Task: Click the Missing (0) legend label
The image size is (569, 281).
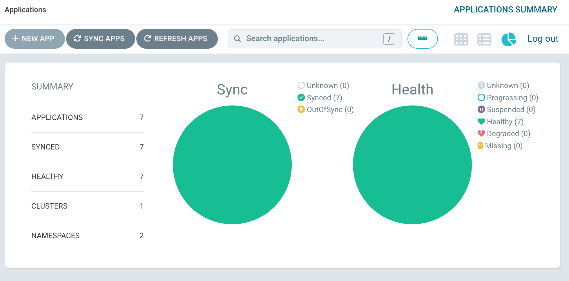Action: pyautogui.click(x=504, y=146)
